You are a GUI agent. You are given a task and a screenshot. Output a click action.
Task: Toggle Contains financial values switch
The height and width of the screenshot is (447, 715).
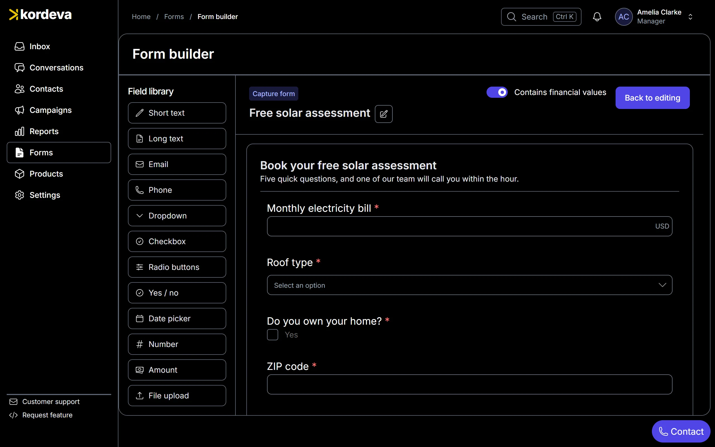[x=497, y=92]
